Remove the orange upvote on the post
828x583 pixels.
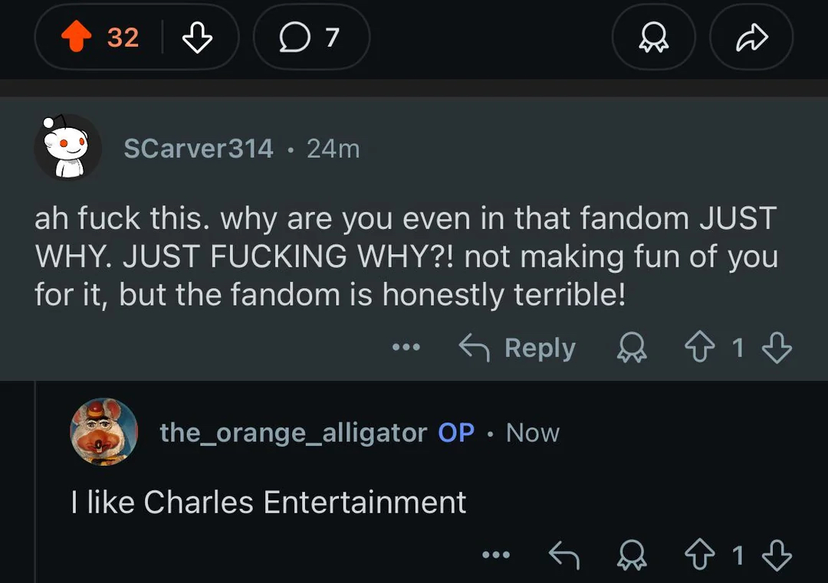point(75,38)
